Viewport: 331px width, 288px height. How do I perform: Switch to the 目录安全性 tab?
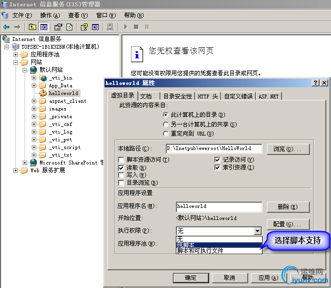(x=178, y=96)
